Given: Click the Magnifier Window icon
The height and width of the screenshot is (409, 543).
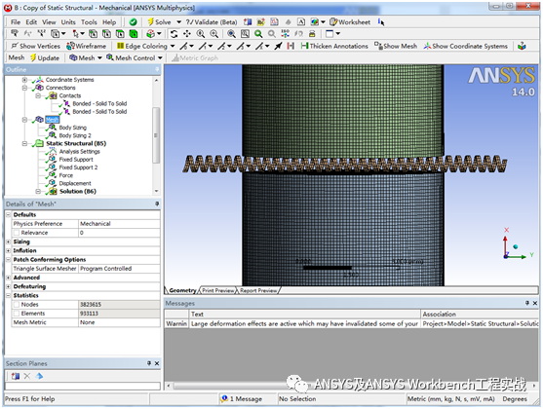Looking at the screenshot, I should pos(245,34).
